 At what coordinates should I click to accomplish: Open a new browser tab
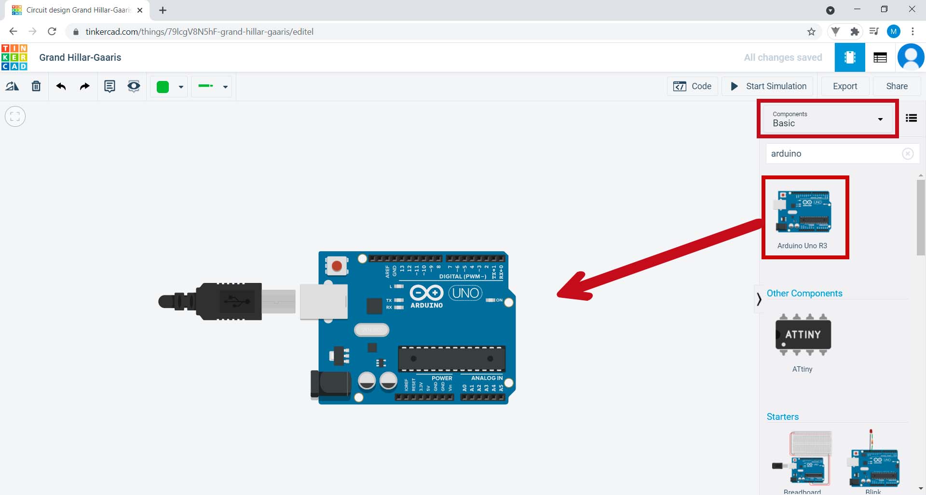coord(163,10)
